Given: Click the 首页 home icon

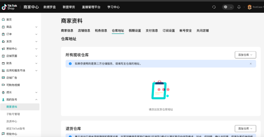Looking at the screenshot, I should pyautogui.click(x=3, y=20).
